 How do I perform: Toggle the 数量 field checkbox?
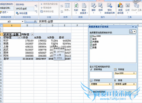[x=91, y=48]
